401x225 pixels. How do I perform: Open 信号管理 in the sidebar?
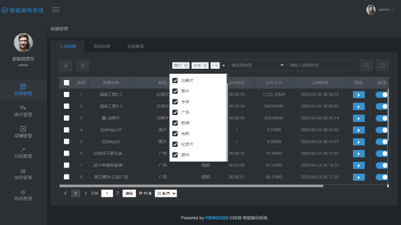(23, 174)
